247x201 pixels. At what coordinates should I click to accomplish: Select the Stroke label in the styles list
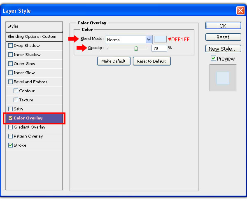pyautogui.click(x=20, y=145)
